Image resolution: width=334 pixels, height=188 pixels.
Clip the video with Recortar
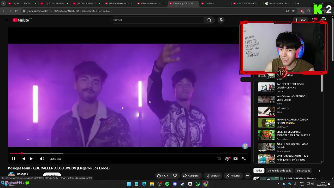[x=233, y=176]
